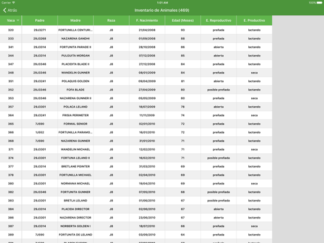Check the battery icon in status bar
Image resolution: width=324 pixels, height=243 pixels.
tap(319, 3)
